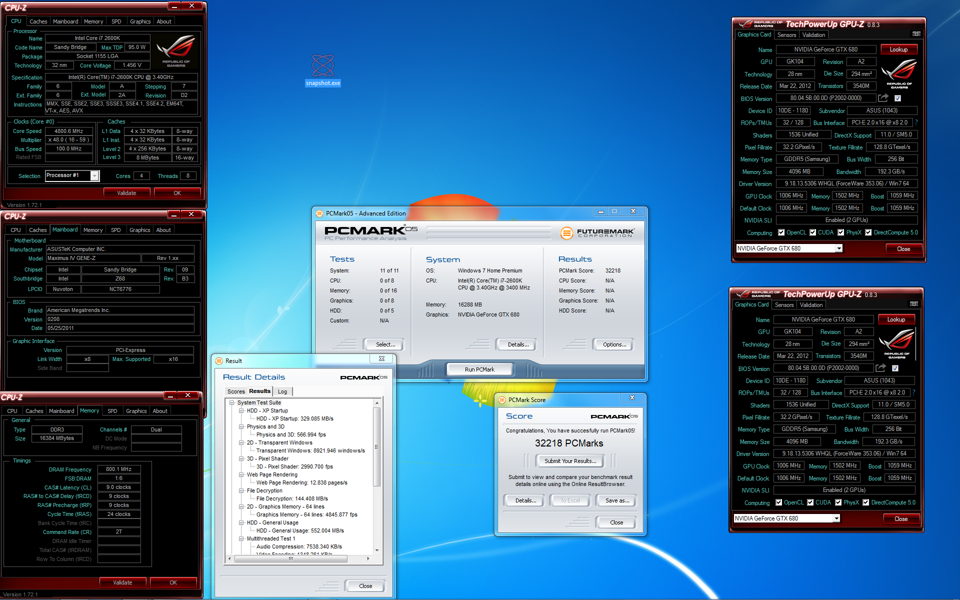This screenshot has width=960, height=600.
Task: Click the ROG logo in upper GPU-Z window
Action: pos(899,74)
